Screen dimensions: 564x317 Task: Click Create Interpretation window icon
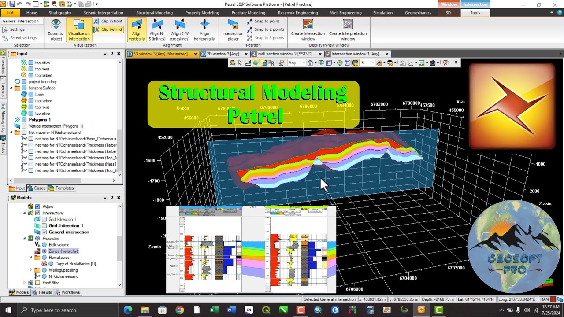coord(348,24)
